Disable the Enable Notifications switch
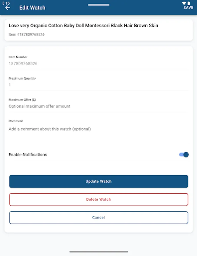 point(184,154)
